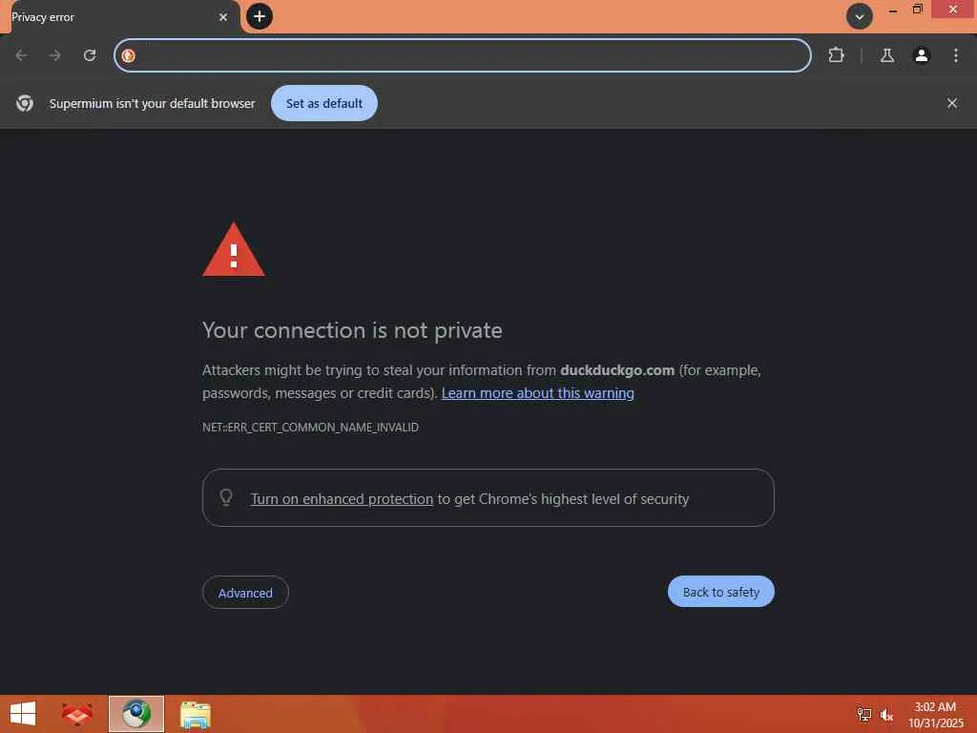Click the forward navigation arrow
Viewport: 977px width, 733px height.
click(x=54, y=55)
